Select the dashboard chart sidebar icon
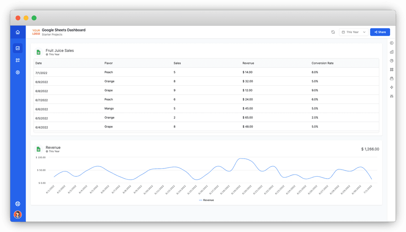The width and height of the screenshot is (406, 232). coord(18,48)
